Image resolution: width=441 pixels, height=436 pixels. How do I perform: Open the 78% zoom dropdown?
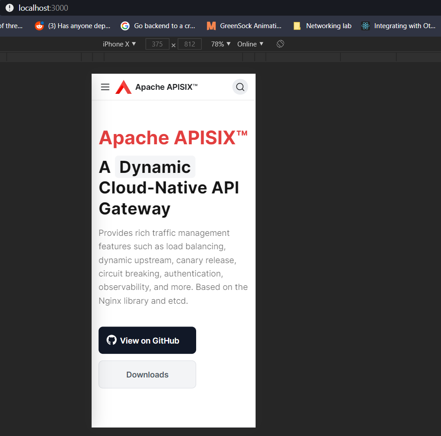pyautogui.click(x=221, y=44)
